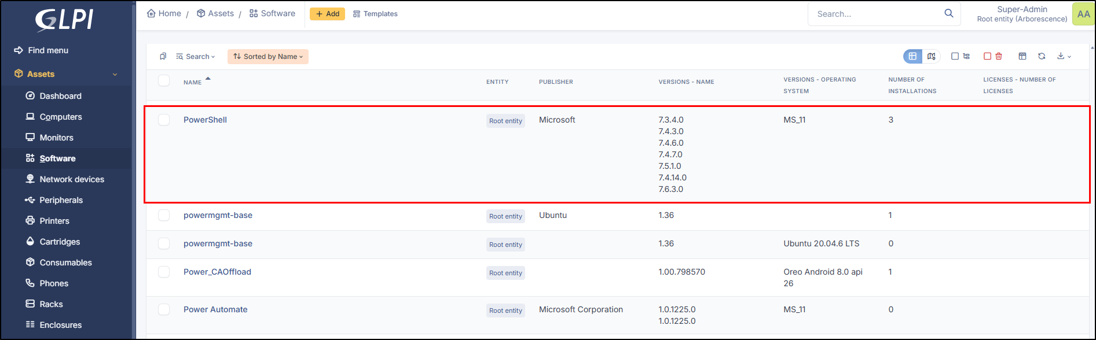Viewport: 1096px width, 340px height.
Task: Open powermgmt-base entry for Ubuntu 20.04.6 LTS
Action: 218,243
